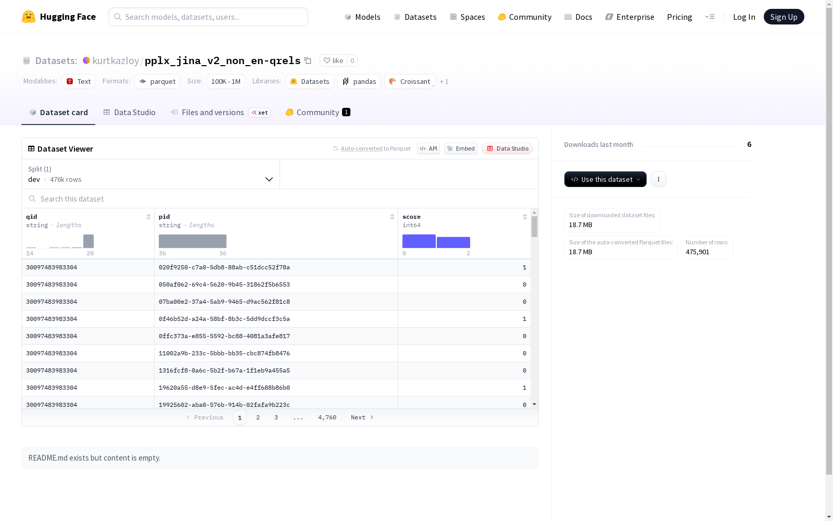Screen dimensions: 833x521
Task: Click the score histogram first bar
Action: click(x=419, y=241)
